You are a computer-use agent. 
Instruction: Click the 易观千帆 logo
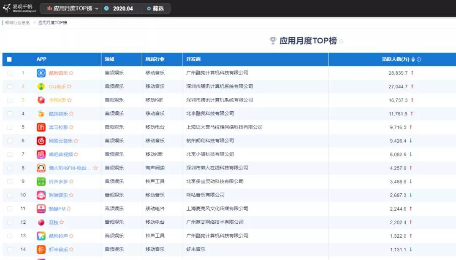[18, 8]
